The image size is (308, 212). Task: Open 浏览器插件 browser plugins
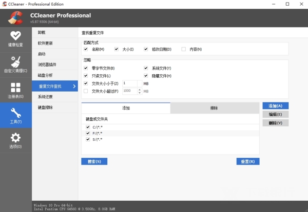55,65
